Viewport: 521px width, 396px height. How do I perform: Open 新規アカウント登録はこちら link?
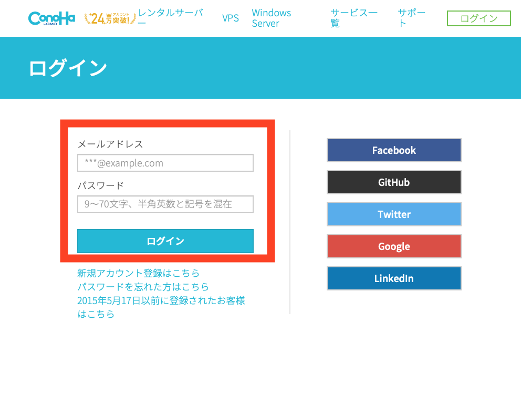pos(138,273)
